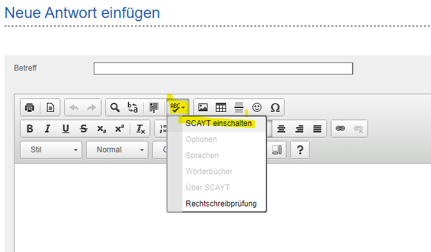Screen dimensions: 431x252
Task: Click Remove Format icon
Action: (x=141, y=129)
